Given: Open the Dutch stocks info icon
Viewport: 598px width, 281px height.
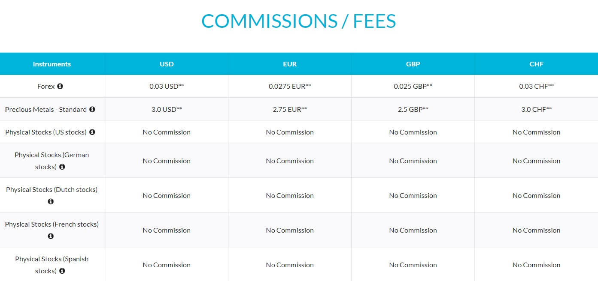Looking at the screenshot, I should pos(51,201).
